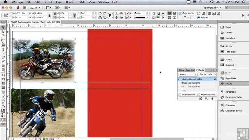Screen dimensions: 249x140
Task: Click the Quick Apply lightning icon
Action: (243, 15)
